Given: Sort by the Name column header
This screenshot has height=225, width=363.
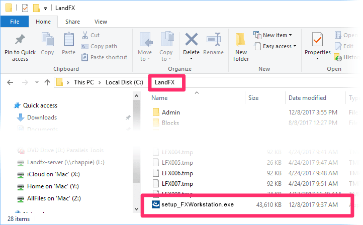Looking at the screenshot, I should [x=159, y=98].
